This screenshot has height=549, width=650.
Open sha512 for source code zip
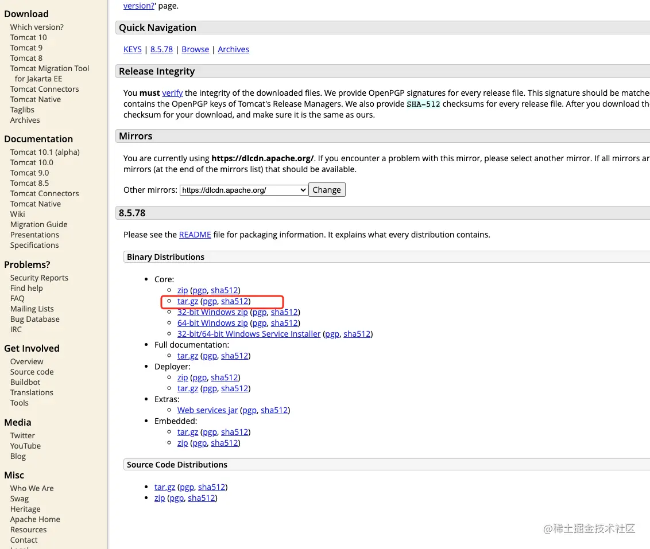pos(202,498)
